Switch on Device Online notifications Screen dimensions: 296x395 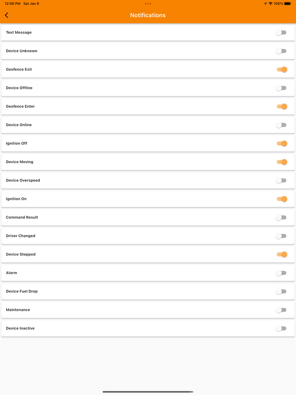281,125
